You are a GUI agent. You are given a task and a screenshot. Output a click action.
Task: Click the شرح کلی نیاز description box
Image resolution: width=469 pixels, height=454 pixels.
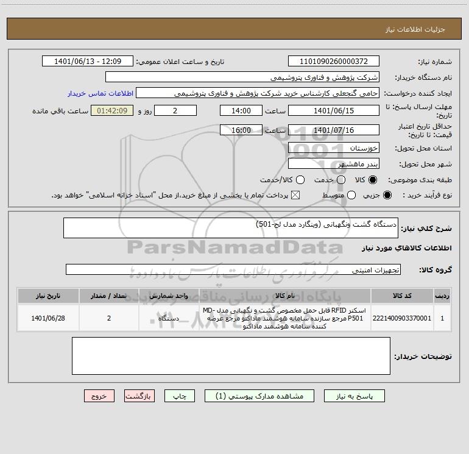231,228
